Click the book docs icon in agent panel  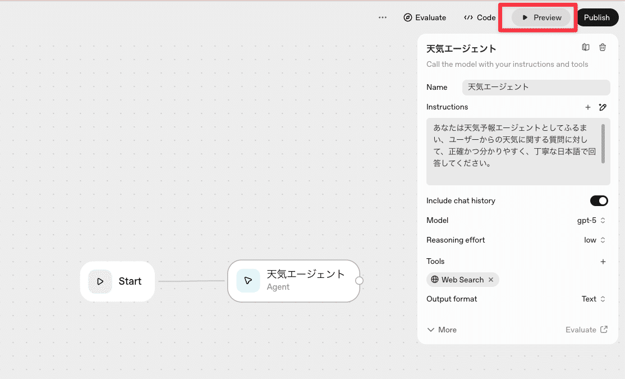586,48
